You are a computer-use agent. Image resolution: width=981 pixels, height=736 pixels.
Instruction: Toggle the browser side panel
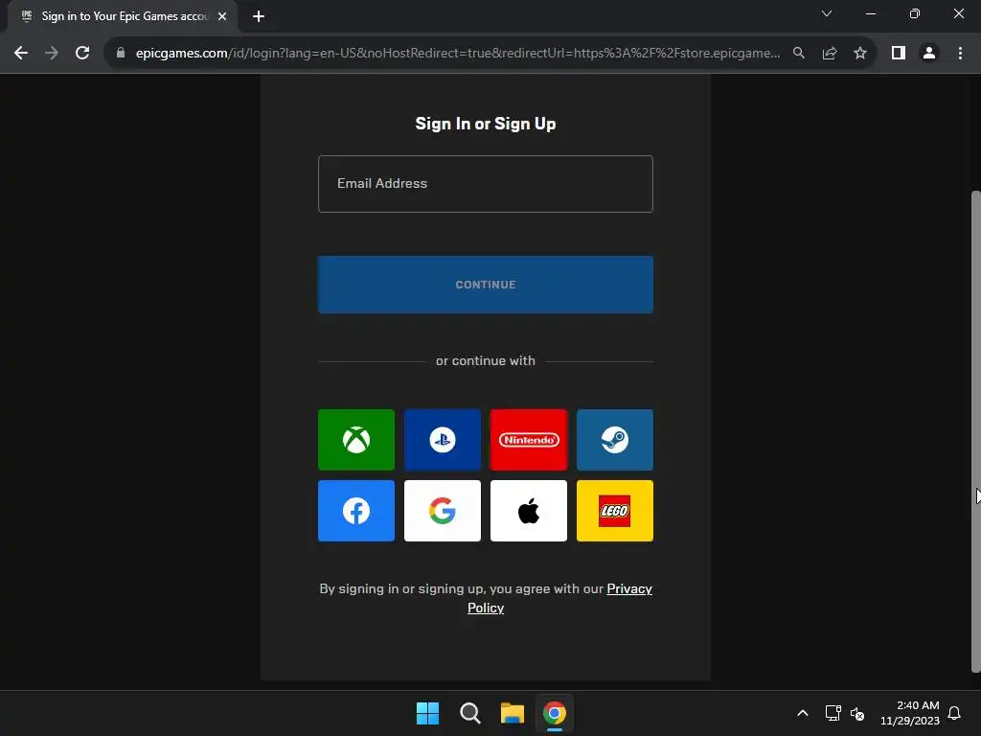tap(899, 54)
